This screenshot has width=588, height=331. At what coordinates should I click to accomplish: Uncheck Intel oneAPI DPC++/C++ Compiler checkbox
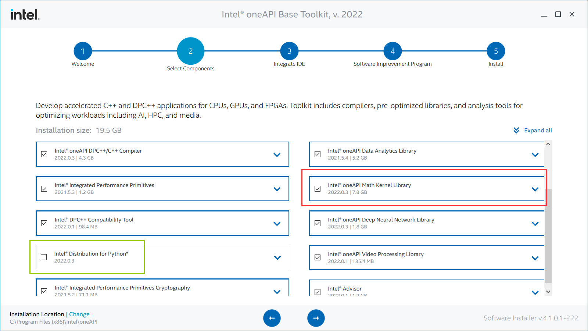click(x=44, y=154)
